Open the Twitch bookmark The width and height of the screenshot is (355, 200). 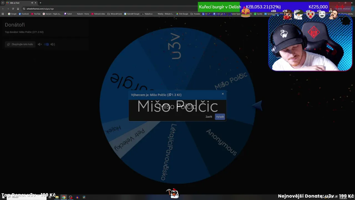point(68,14)
